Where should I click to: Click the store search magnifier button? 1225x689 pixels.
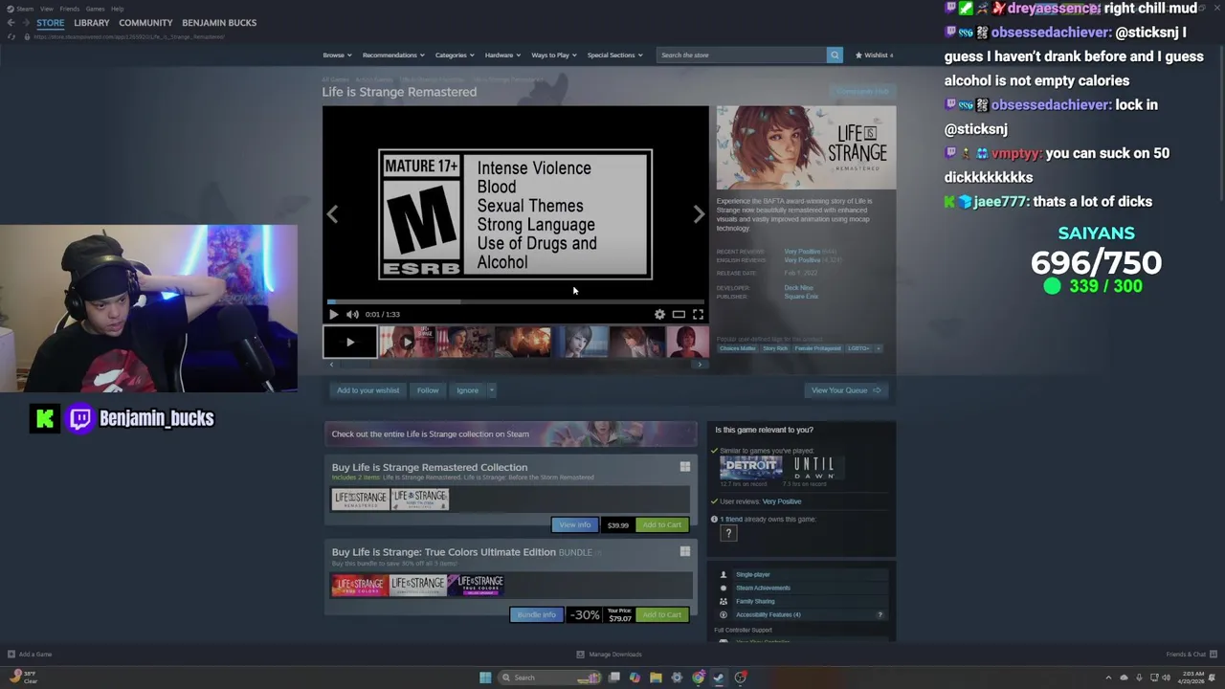835,55
